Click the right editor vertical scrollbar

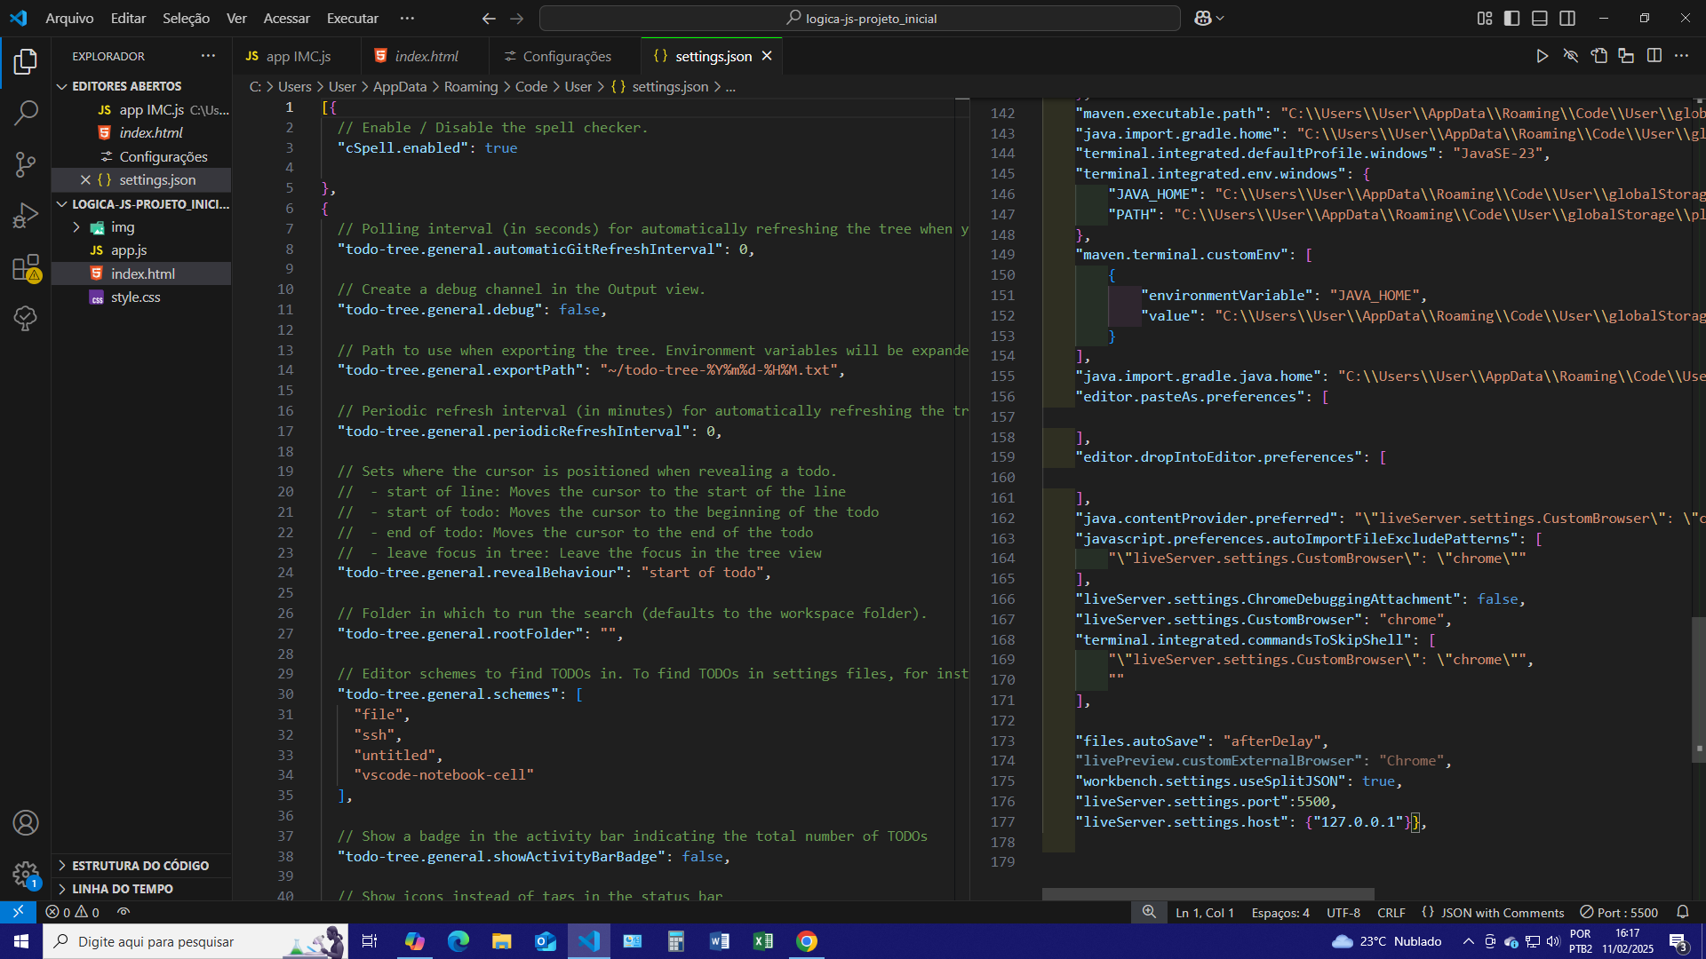point(1699,688)
